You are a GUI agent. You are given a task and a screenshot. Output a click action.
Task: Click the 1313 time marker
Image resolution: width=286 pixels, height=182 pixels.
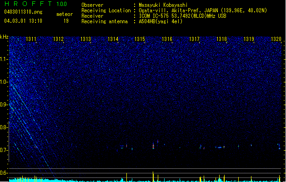[x=85, y=39]
